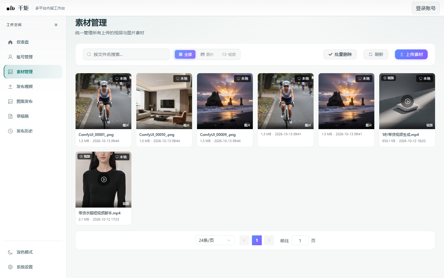Click the next page arrow
This screenshot has height=278, width=444.
[x=269, y=240]
